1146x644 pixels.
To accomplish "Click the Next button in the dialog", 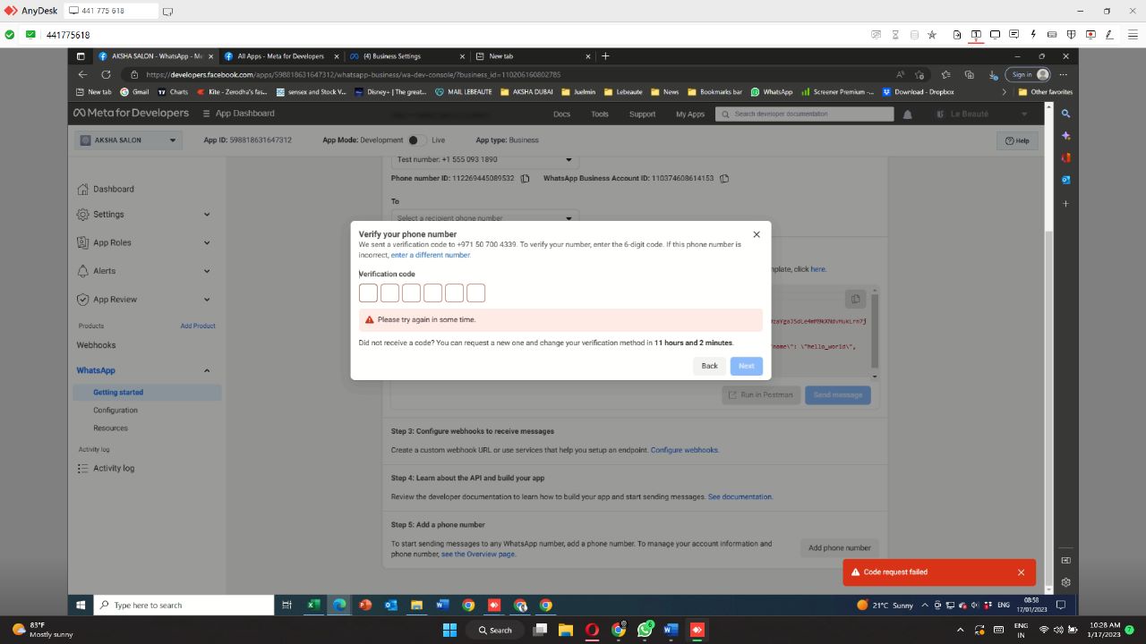I will pyautogui.click(x=747, y=366).
